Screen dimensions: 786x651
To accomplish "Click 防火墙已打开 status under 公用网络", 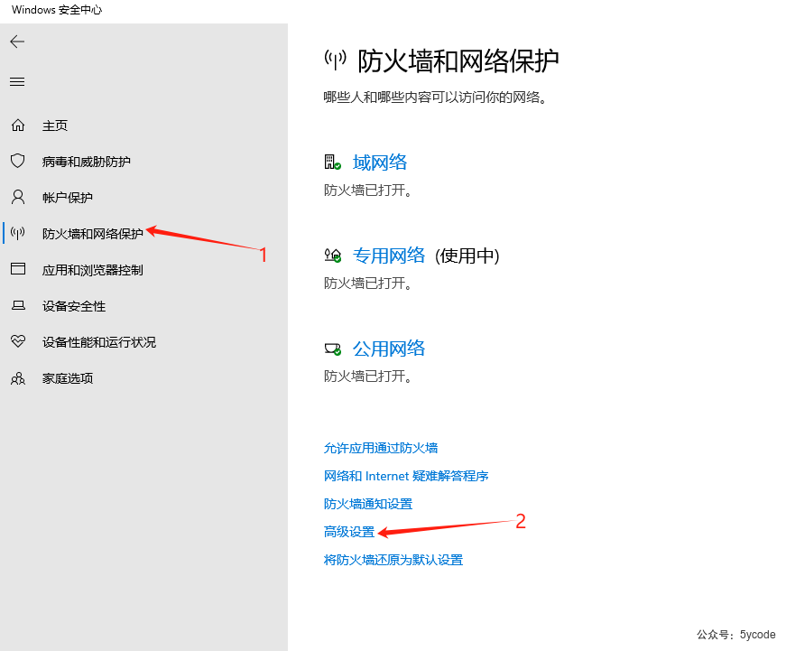I will 367,377.
